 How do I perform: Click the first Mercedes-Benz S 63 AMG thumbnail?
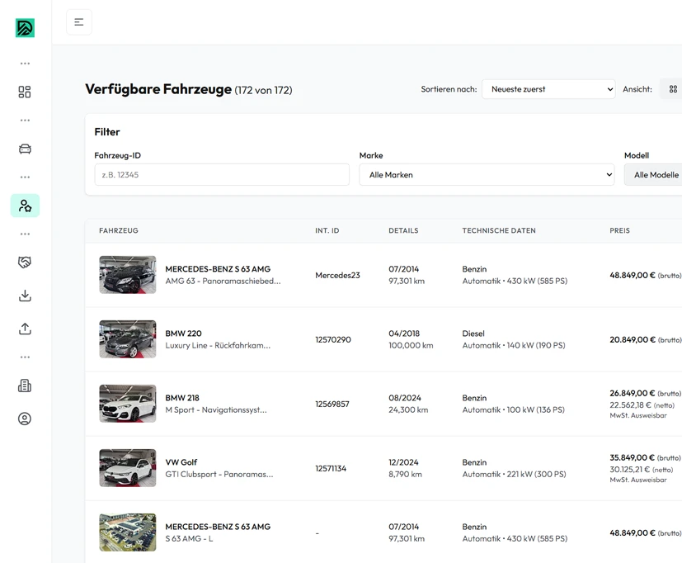(128, 275)
